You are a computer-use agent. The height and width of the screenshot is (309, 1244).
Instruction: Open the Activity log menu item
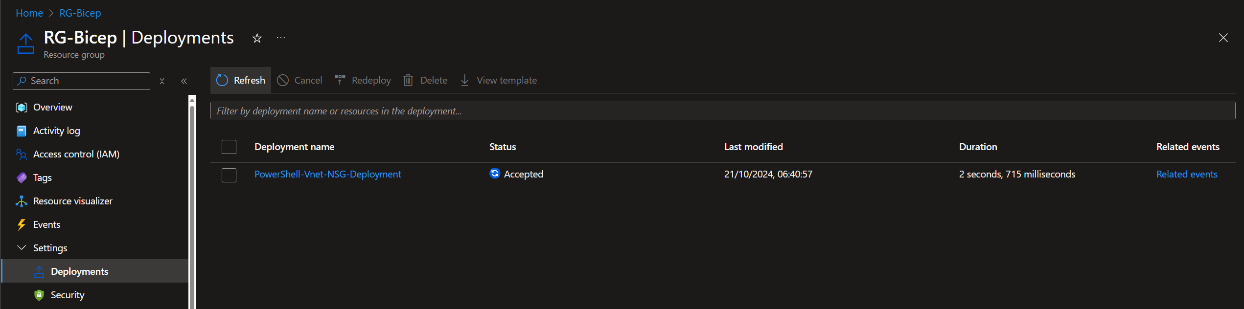click(x=56, y=131)
